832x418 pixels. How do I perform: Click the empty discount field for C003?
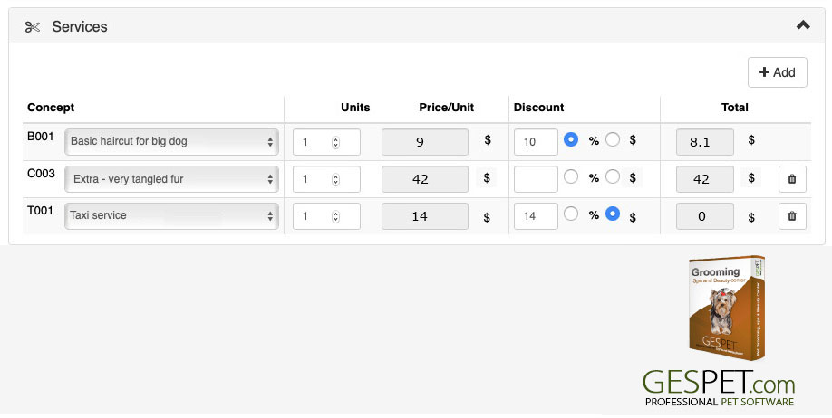point(536,179)
